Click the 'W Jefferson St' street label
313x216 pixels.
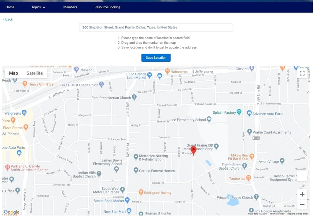(59, 93)
